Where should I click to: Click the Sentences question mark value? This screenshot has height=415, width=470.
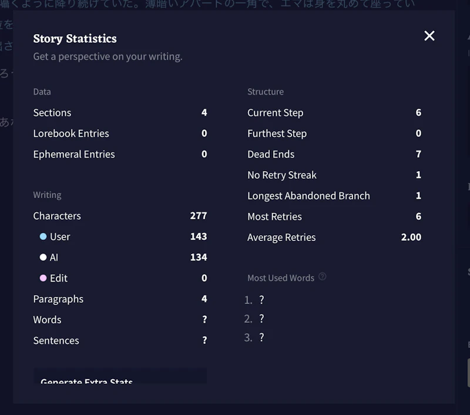pyautogui.click(x=204, y=340)
